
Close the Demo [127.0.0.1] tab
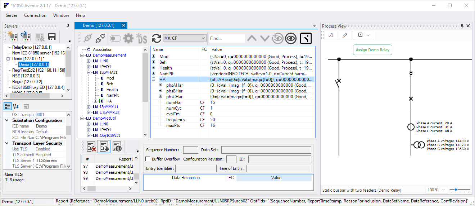pyautogui.click(x=123, y=25)
